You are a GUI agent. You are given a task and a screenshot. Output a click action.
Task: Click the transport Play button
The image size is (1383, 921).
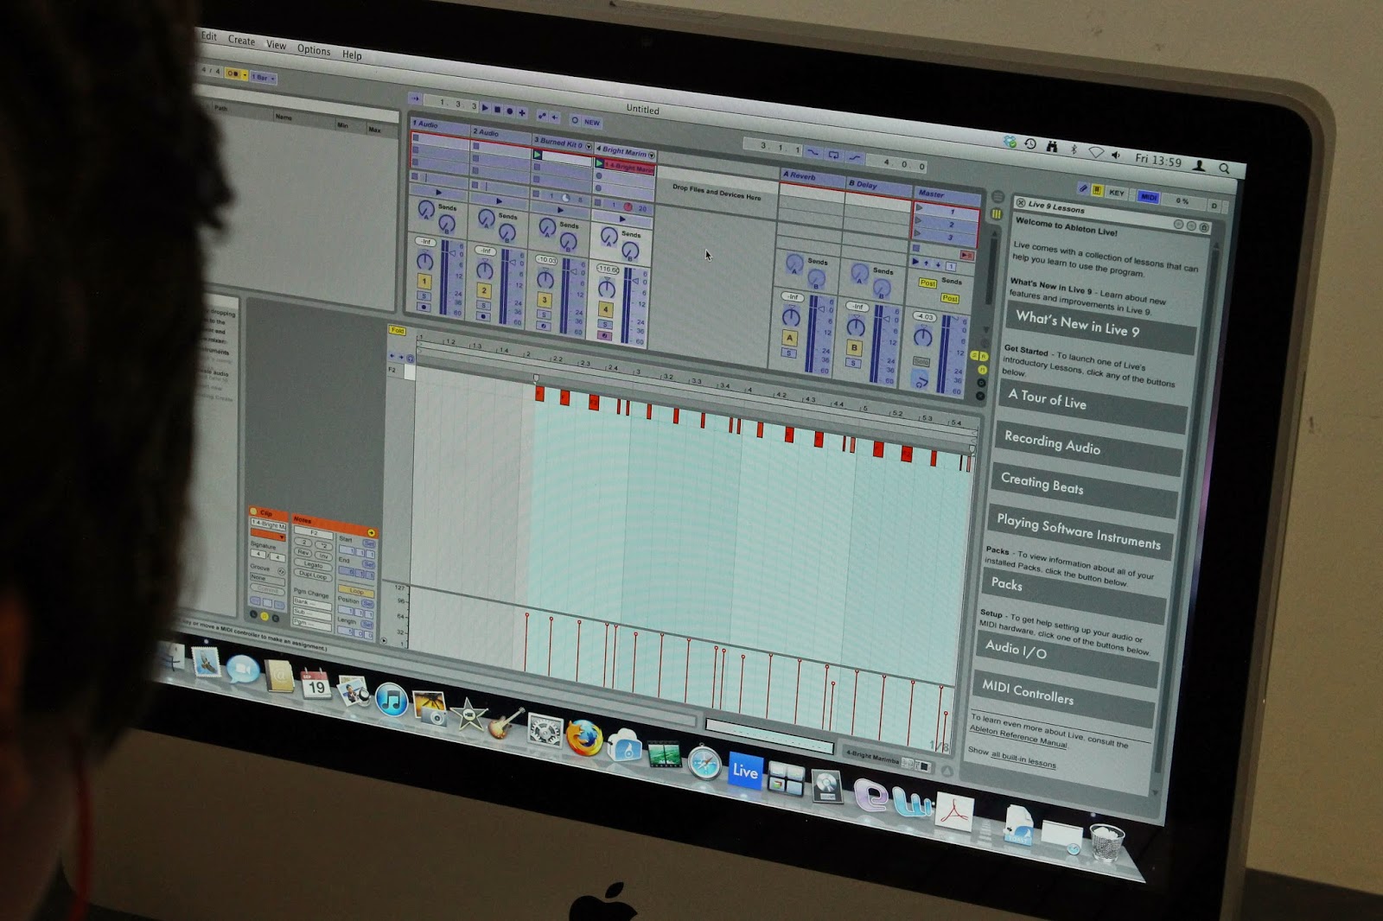click(485, 108)
